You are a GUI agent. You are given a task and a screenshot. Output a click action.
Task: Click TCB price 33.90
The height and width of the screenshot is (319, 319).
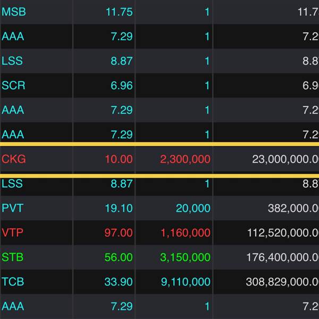pyautogui.click(x=119, y=282)
